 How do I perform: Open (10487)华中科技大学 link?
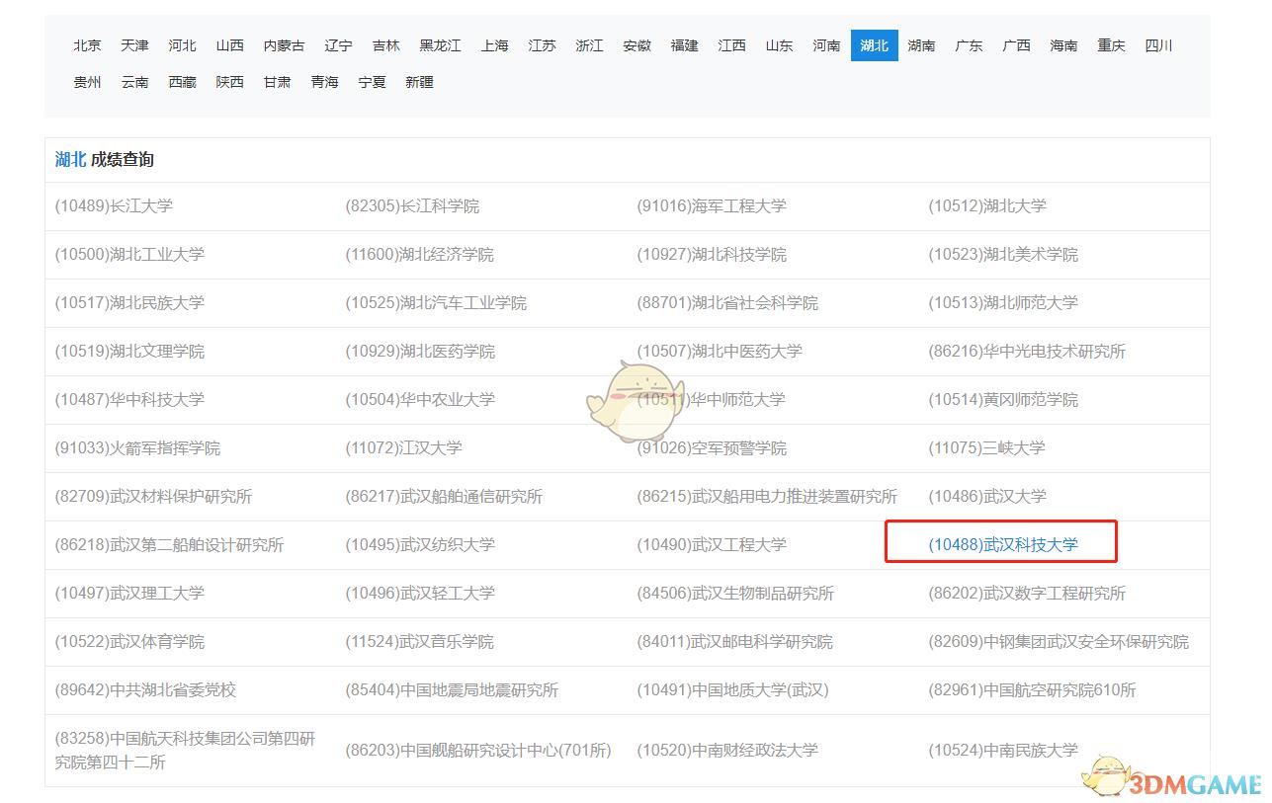point(129,400)
